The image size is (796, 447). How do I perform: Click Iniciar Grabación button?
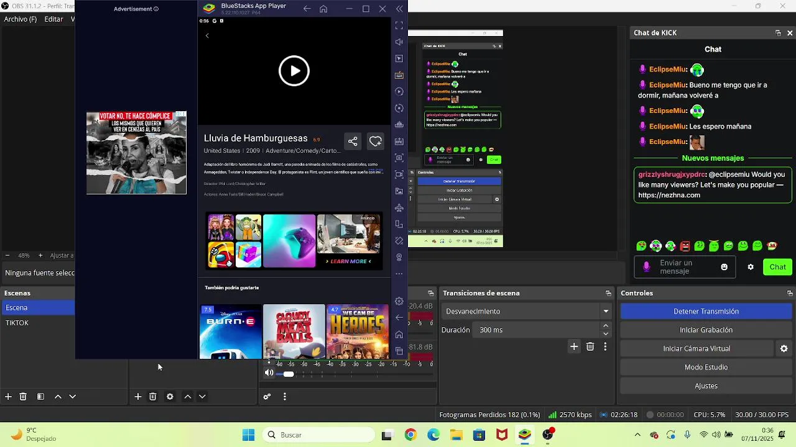(x=706, y=330)
